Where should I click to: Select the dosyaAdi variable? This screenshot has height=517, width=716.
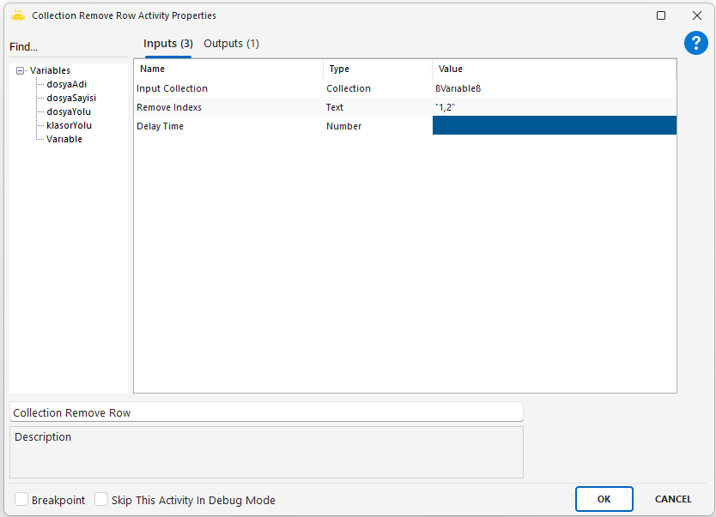click(66, 84)
